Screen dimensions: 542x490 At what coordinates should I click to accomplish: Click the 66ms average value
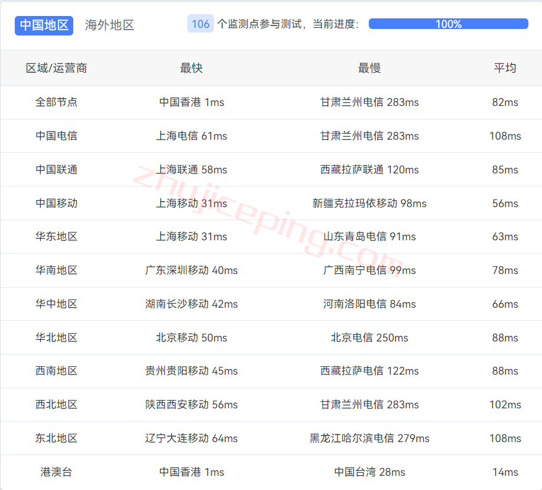[505, 304]
